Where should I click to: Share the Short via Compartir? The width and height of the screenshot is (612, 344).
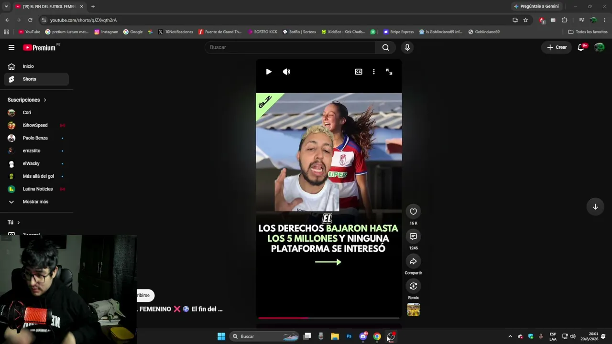[x=414, y=261]
